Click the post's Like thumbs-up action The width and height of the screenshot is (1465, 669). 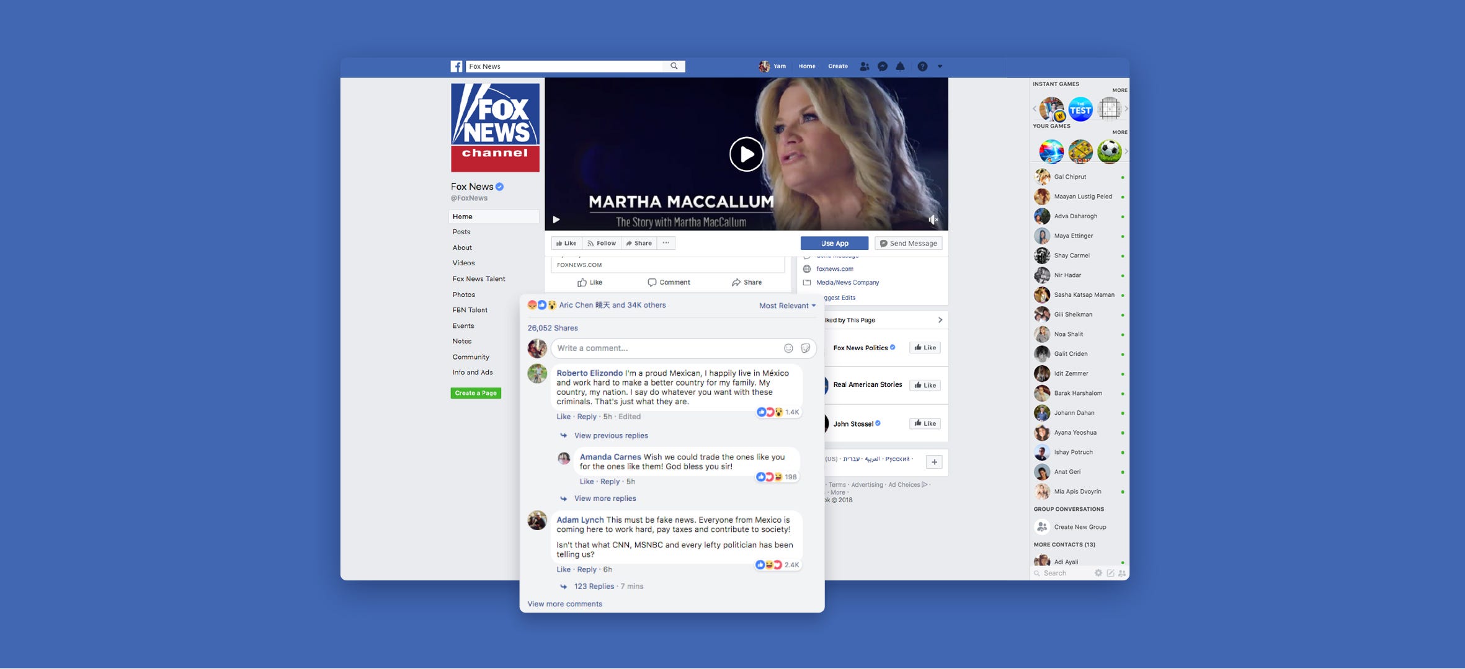pos(590,283)
